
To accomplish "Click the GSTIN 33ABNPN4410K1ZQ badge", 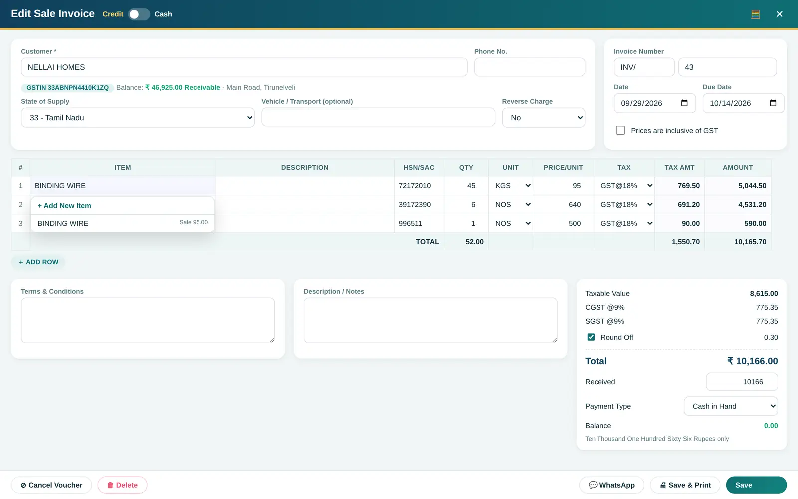I will (x=67, y=88).
